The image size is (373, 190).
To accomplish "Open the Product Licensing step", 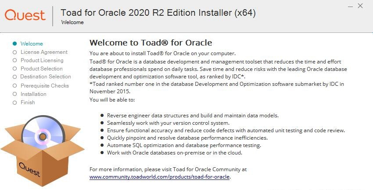I will click(x=42, y=60).
